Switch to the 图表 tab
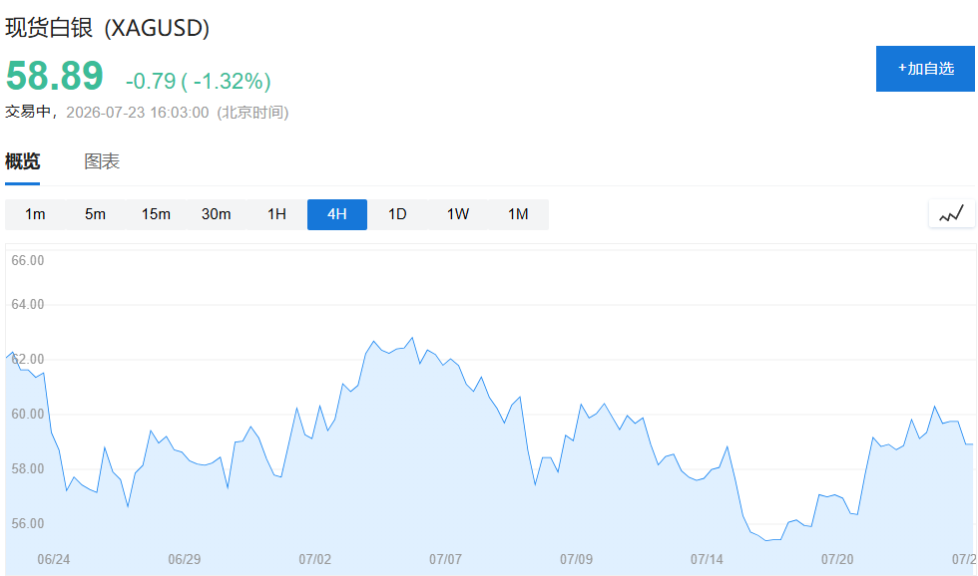 coord(102,161)
